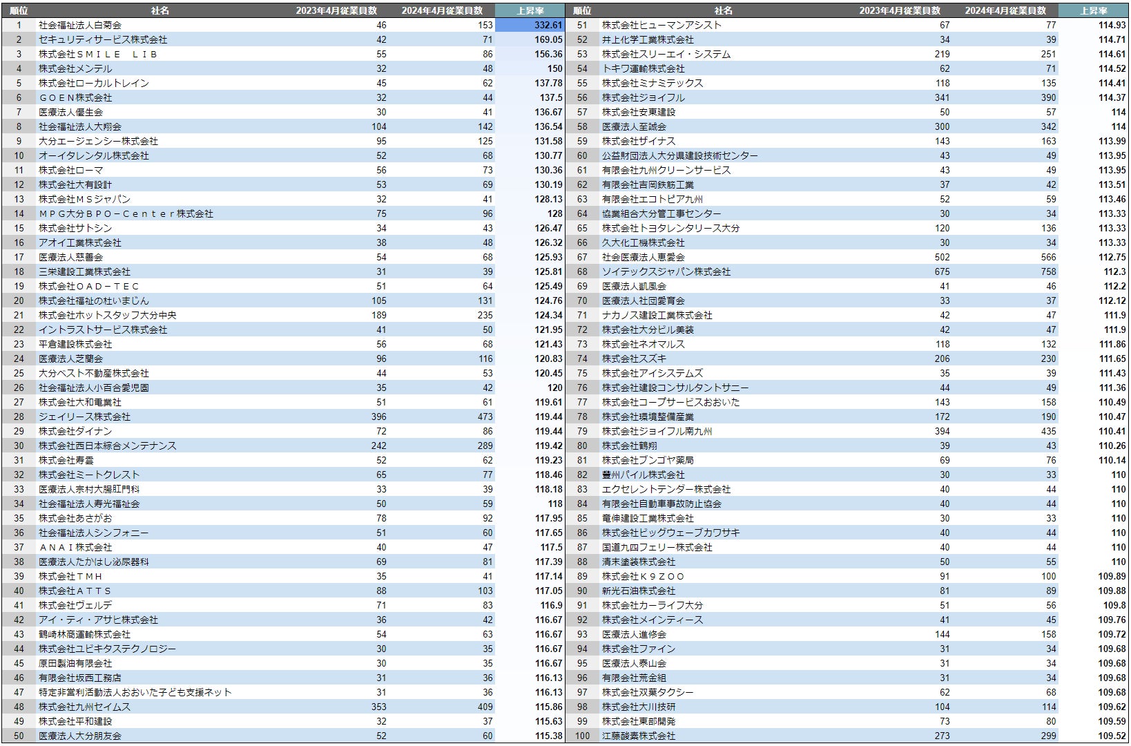Image resolution: width=1131 pixels, height=746 pixels.
Task: Click the 上昇率 header of the left table
Action: pyautogui.click(x=530, y=10)
